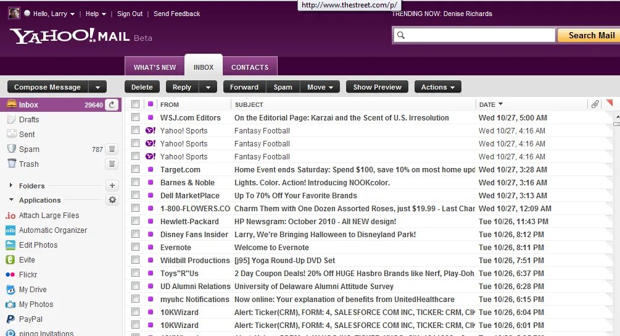Tick the Hewlett-Packard email checkbox
The width and height of the screenshot is (620, 336).
click(136, 221)
